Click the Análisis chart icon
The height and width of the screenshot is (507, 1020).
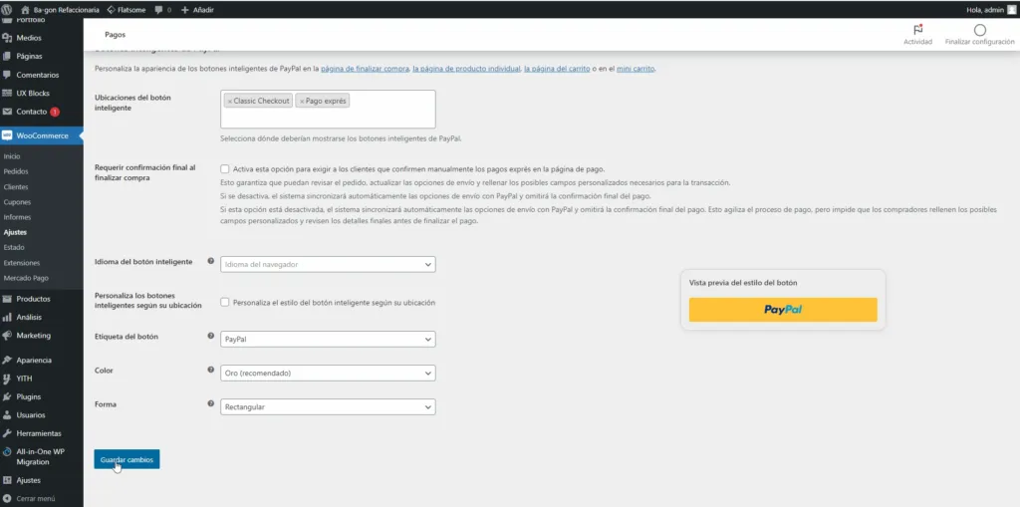coord(7,317)
